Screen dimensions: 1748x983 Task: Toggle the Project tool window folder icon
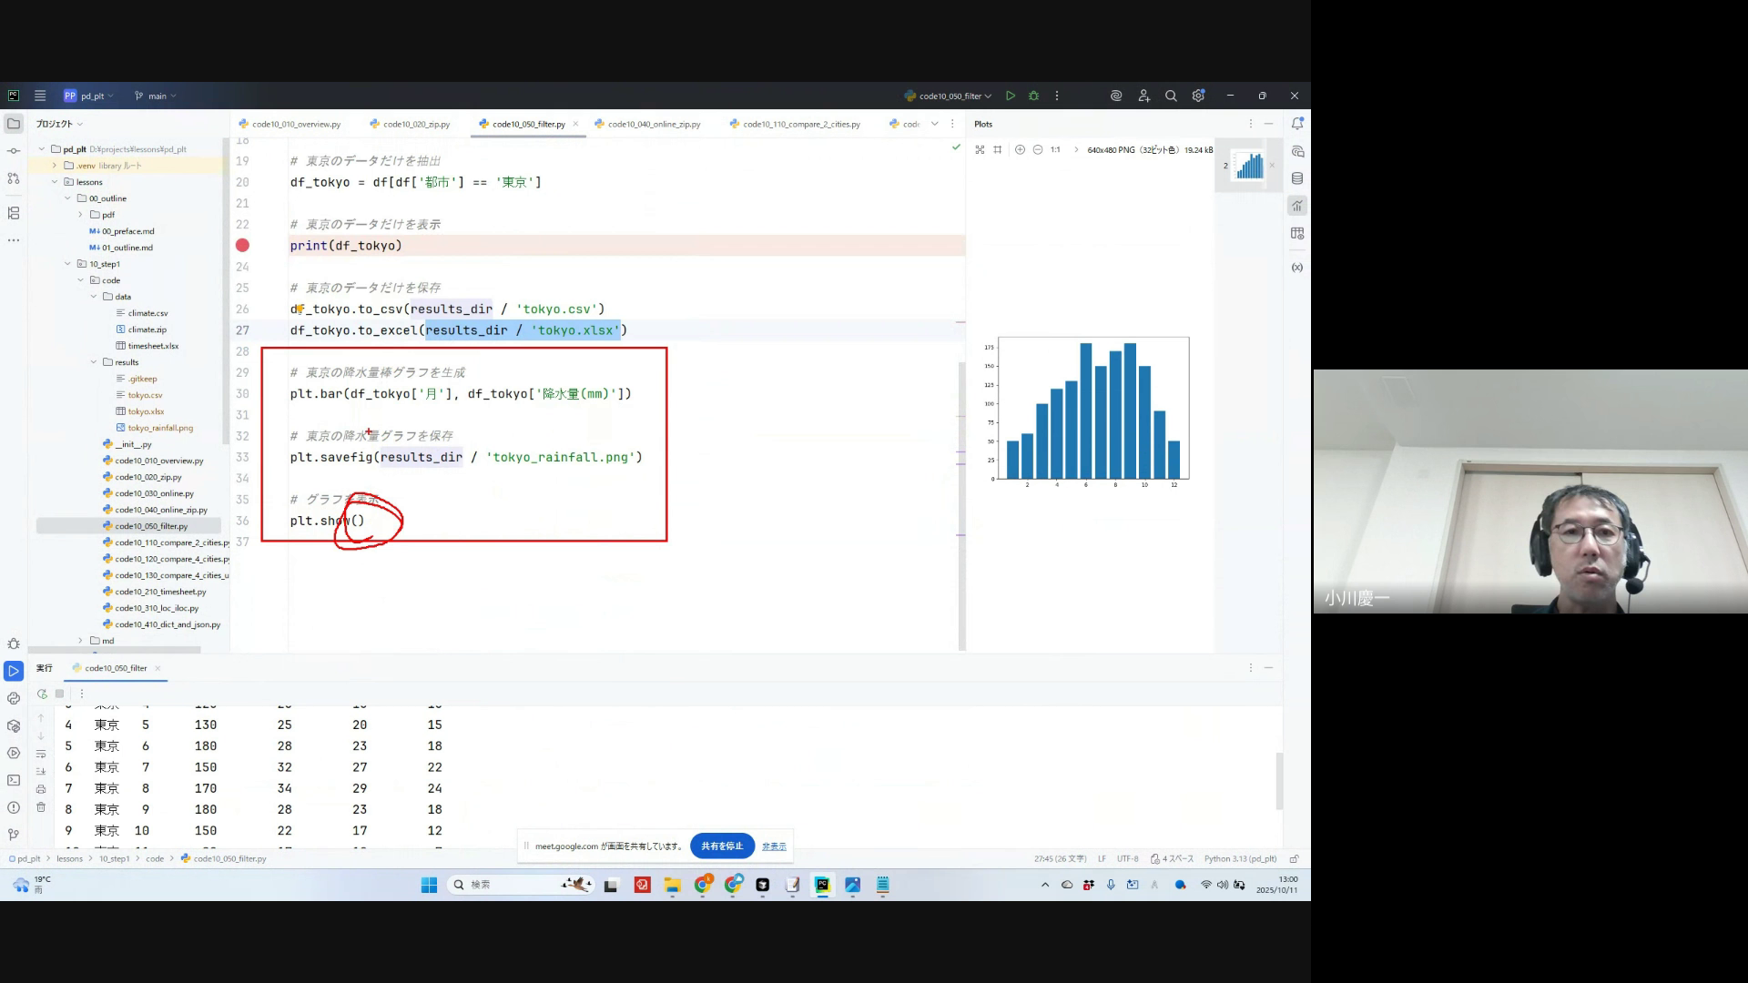point(14,124)
